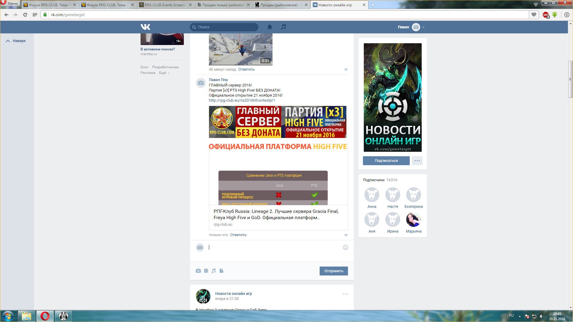Attach a video using film icon
573x322 pixels.
(x=206, y=271)
